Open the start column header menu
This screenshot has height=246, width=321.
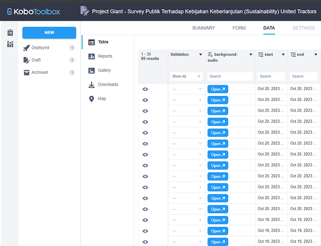click(282, 55)
